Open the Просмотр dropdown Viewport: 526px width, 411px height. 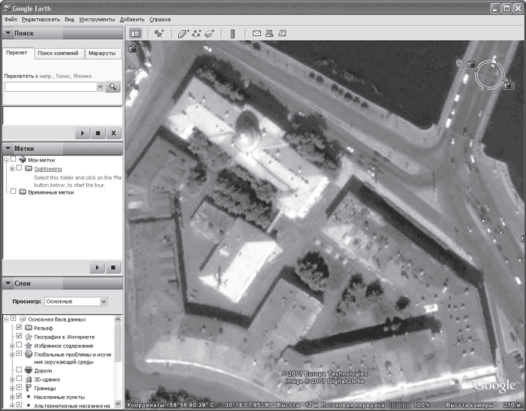pos(75,301)
